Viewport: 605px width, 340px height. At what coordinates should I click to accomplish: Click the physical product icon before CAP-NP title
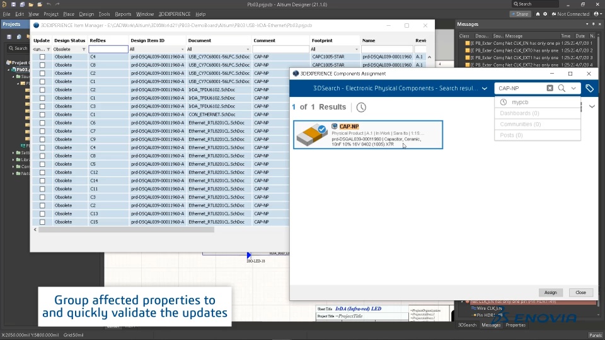point(335,126)
